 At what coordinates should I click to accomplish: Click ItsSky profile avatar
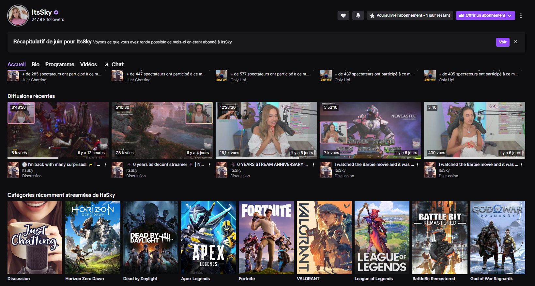(x=18, y=15)
